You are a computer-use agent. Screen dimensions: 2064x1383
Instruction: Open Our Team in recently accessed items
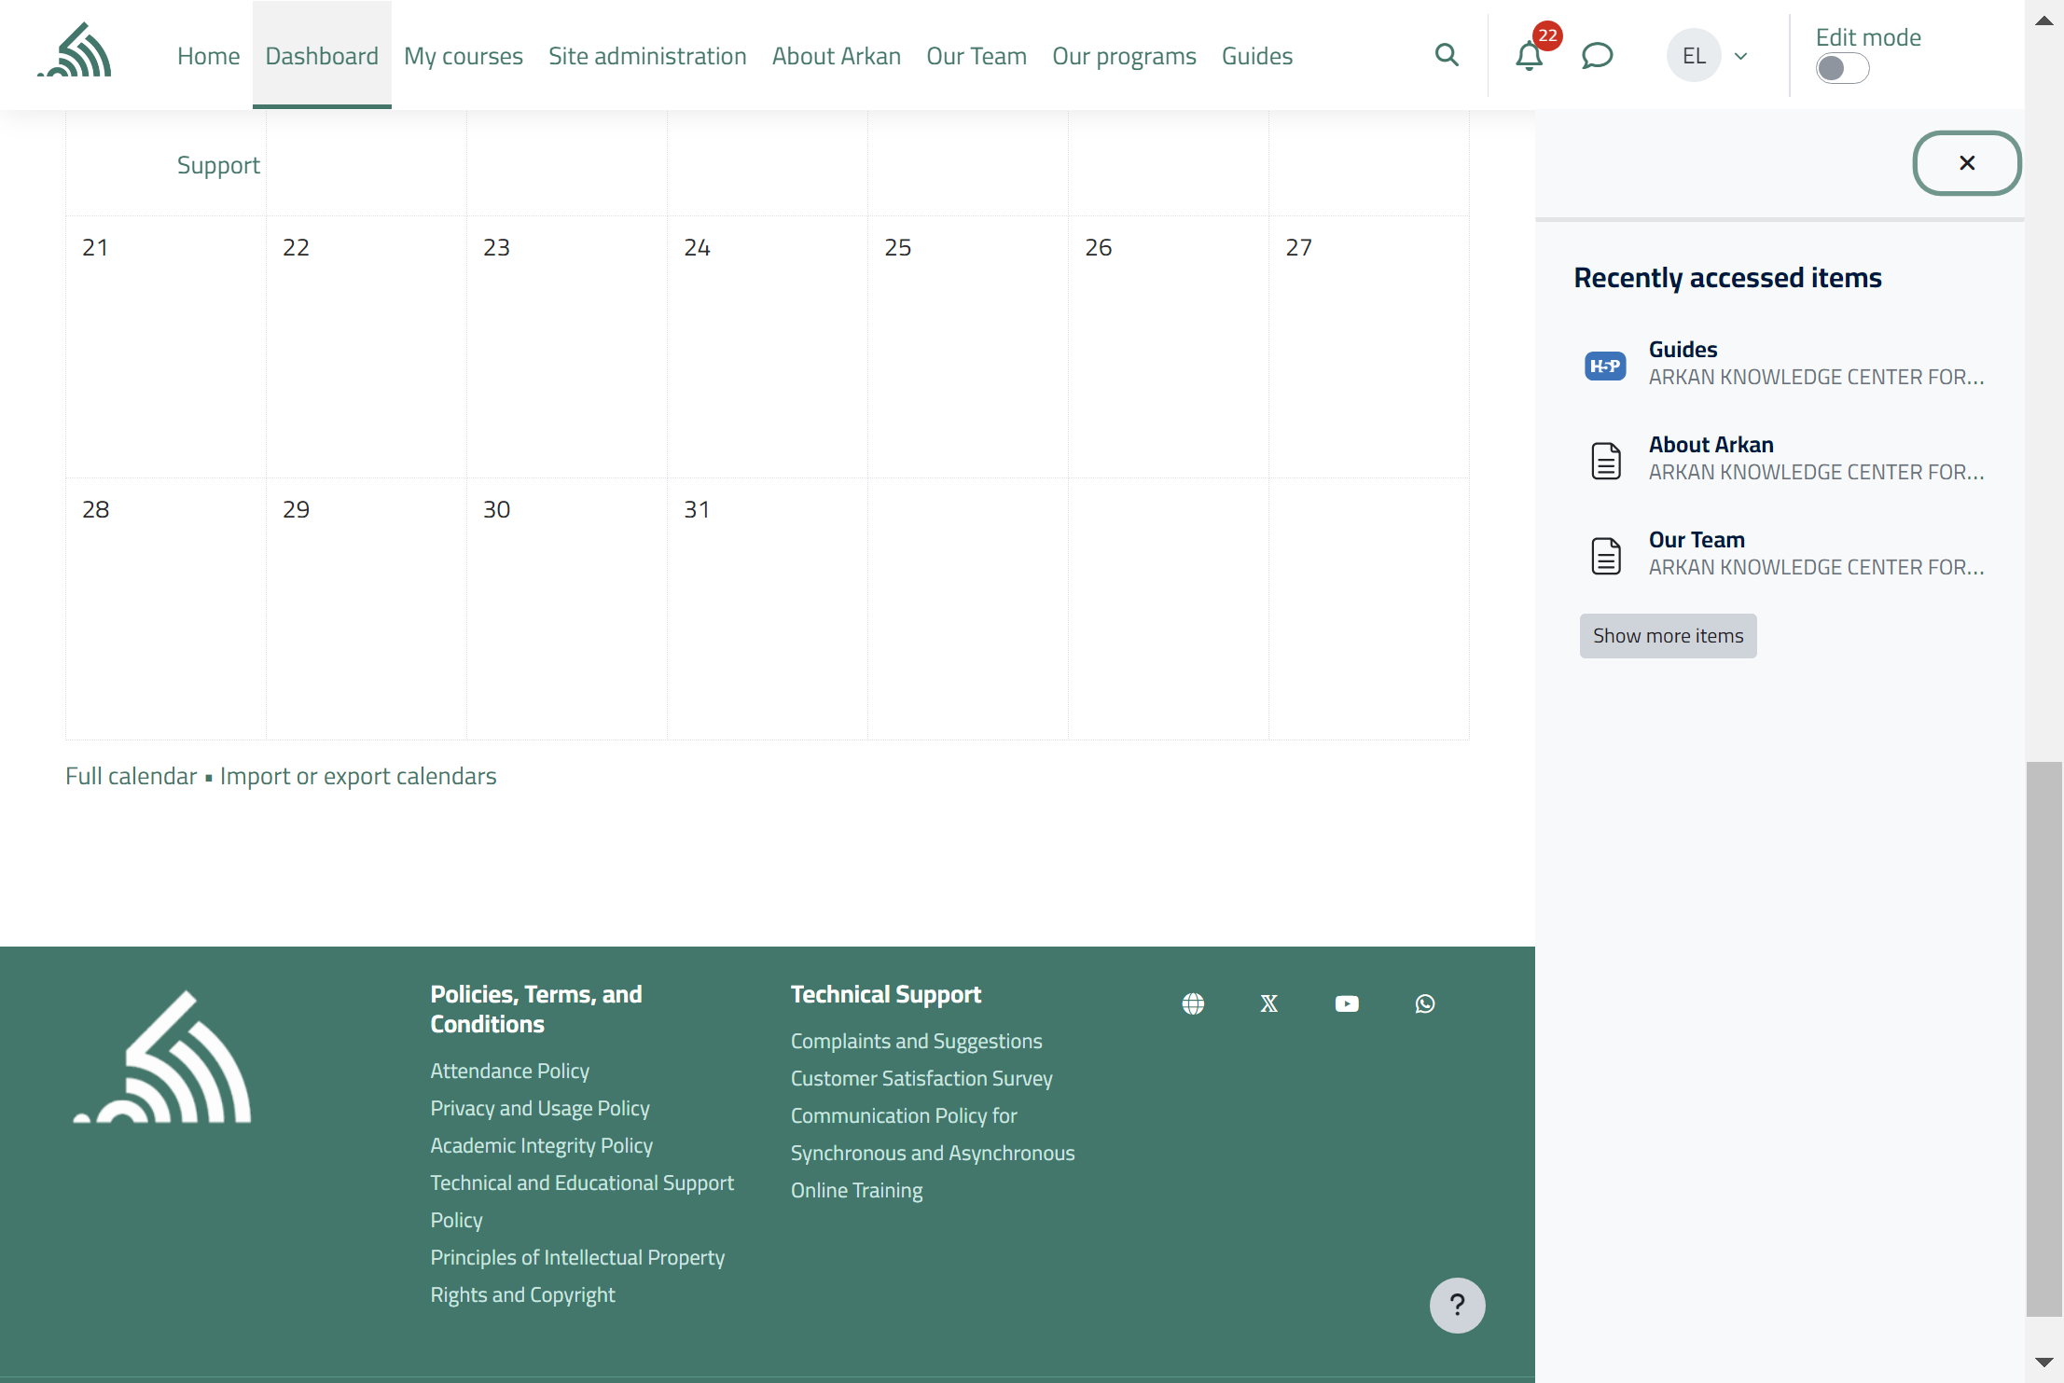coord(1697,540)
